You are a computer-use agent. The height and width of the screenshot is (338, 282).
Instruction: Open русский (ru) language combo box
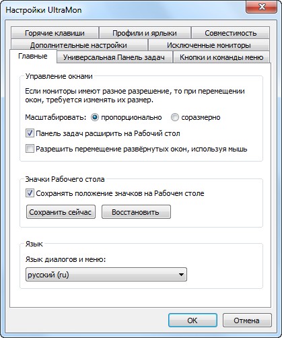[x=106, y=275]
